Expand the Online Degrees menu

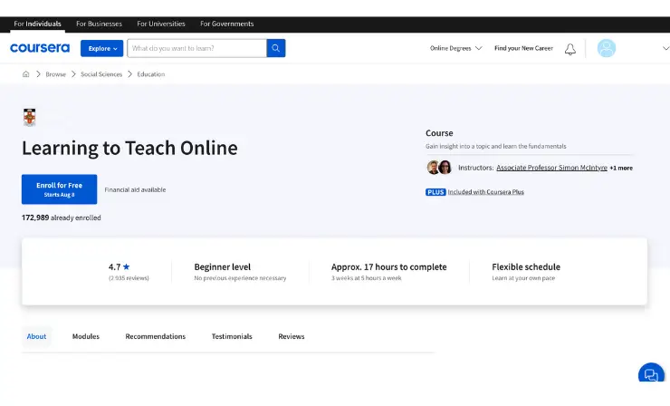coord(456,48)
